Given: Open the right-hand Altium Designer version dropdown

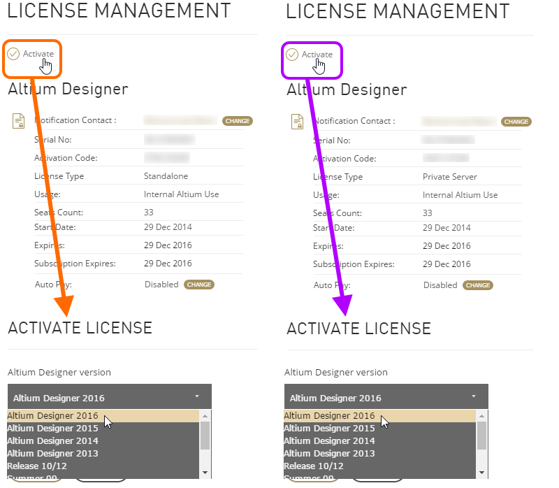Looking at the screenshot, I should pyautogui.click(x=386, y=398).
